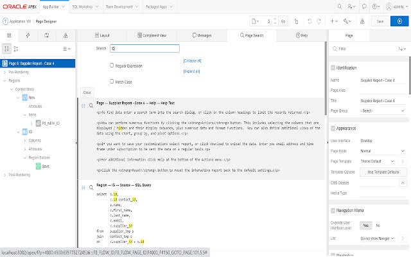Enable the Match Case checkbox

pyautogui.click(x=112, y=82)
